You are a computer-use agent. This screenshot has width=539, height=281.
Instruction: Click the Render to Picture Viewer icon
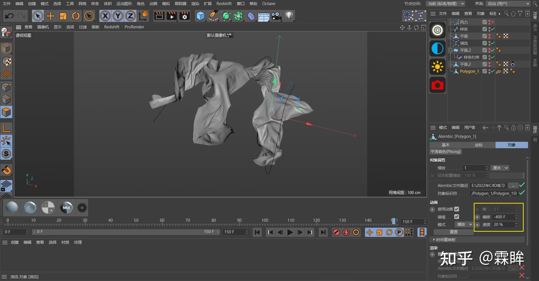tap(172, 16)
